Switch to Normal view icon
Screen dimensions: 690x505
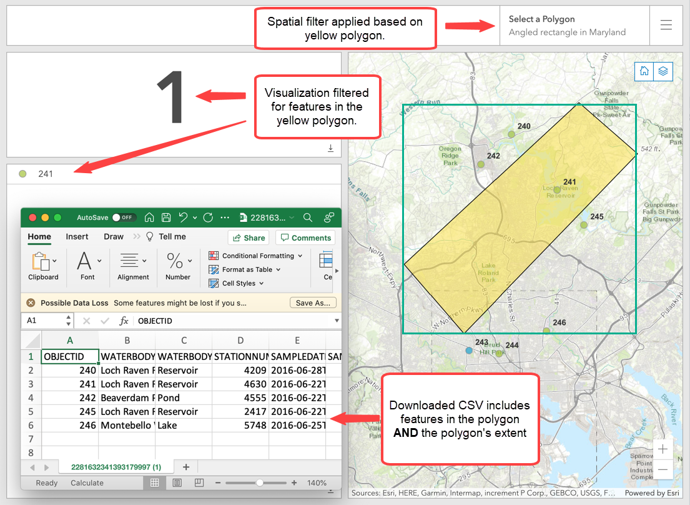tap(154, 483)
